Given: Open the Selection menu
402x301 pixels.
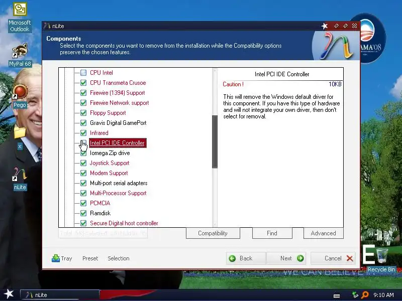Looking at the screenshot, I should [x=119, y=258].
